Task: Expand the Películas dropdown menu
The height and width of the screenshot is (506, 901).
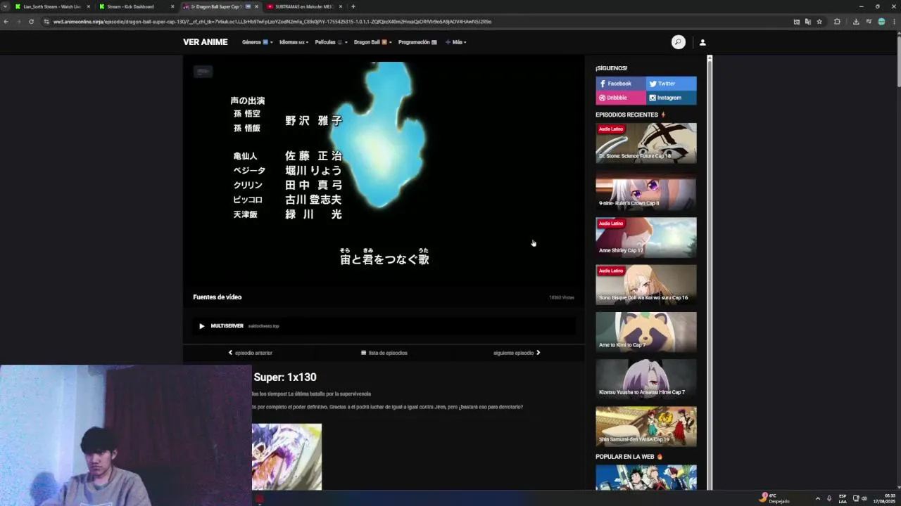Action: pos(331,42)
